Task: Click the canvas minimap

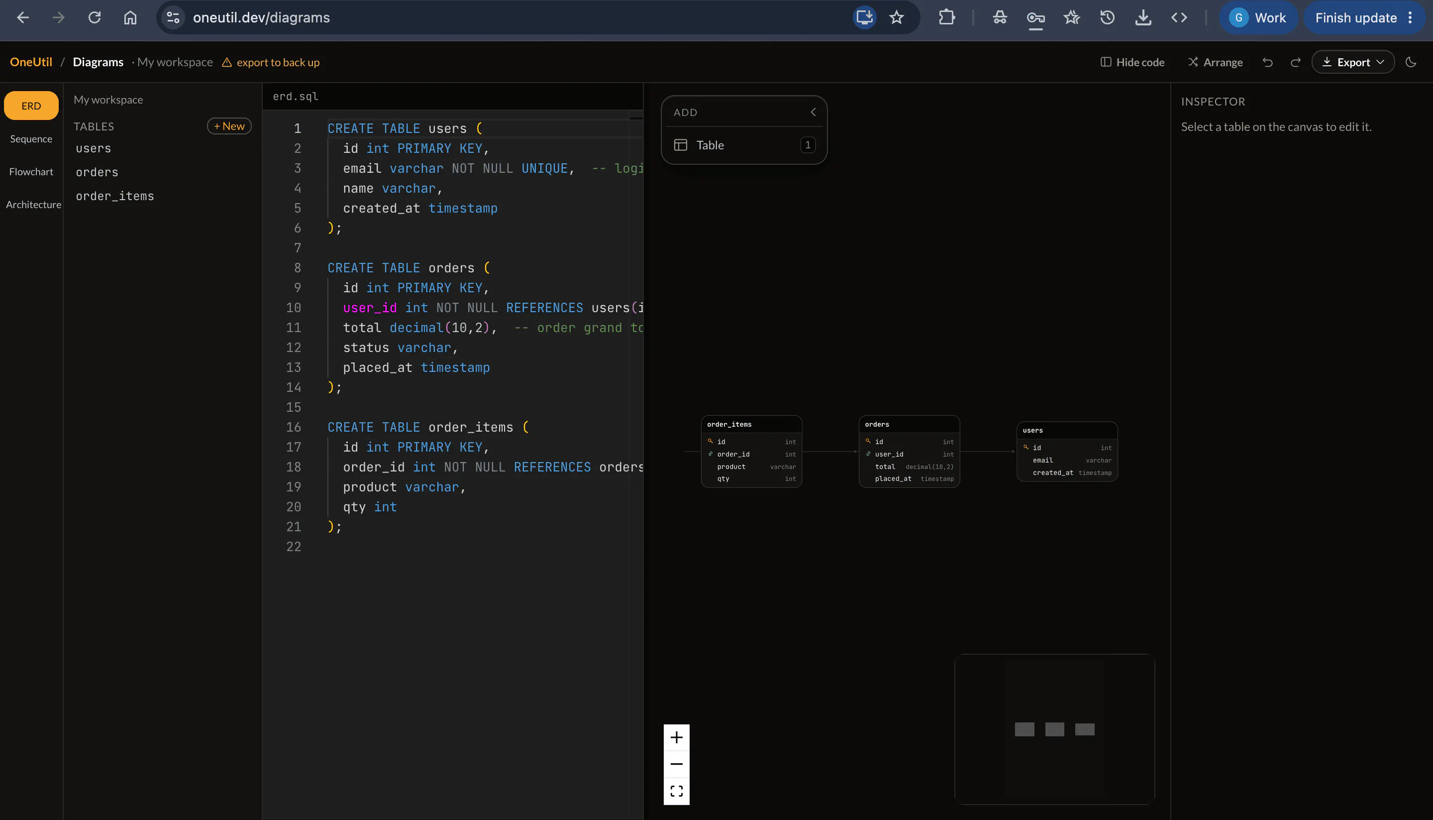Action: (1054, 729)
